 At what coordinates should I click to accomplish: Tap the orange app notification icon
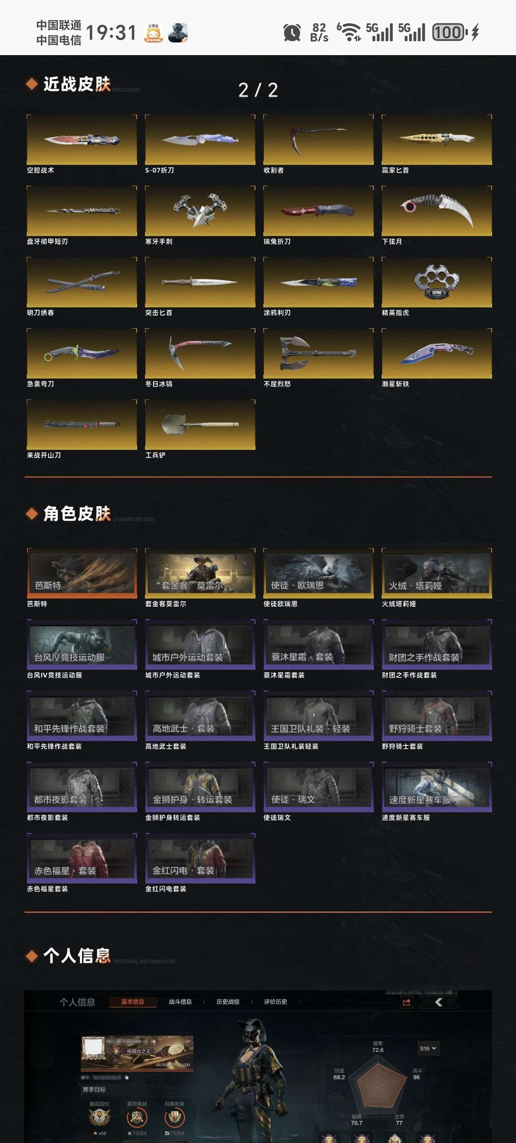(153, 33)
